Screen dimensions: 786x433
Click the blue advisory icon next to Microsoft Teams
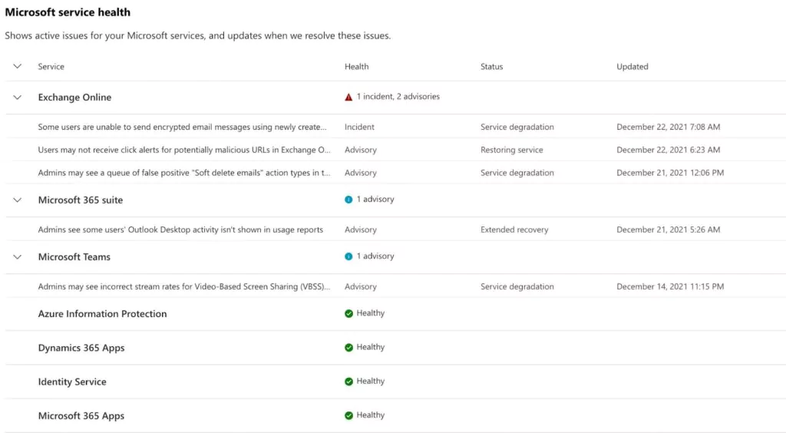[348, 256]
